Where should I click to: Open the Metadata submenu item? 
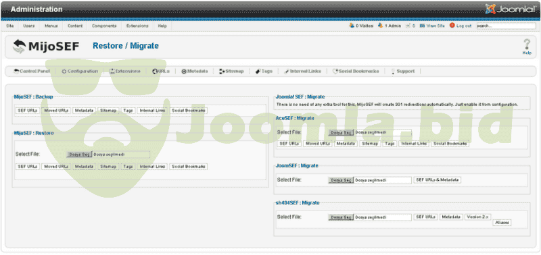pos(195,72)
